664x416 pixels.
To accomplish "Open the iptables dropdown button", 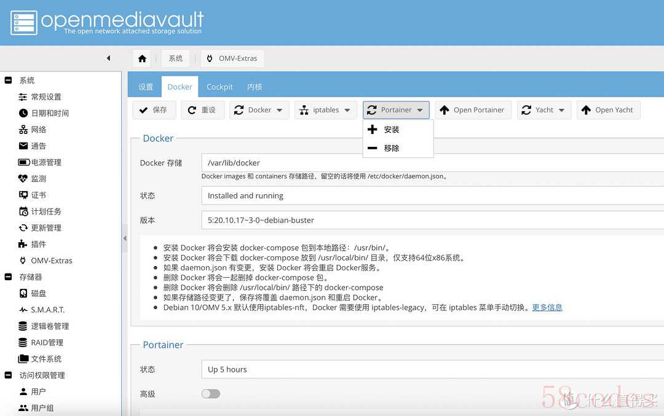I will (x=325, y=110).
